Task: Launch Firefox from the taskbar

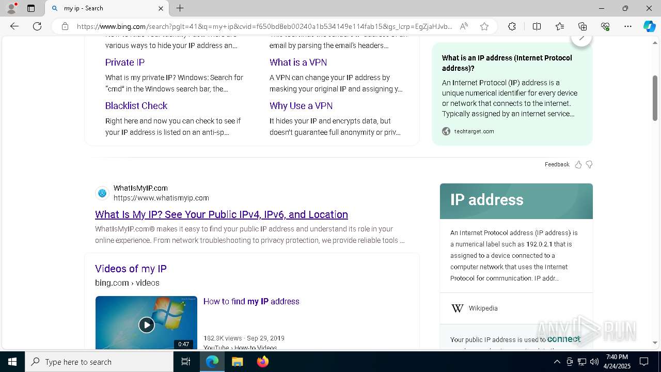Action: pos(262,362)
